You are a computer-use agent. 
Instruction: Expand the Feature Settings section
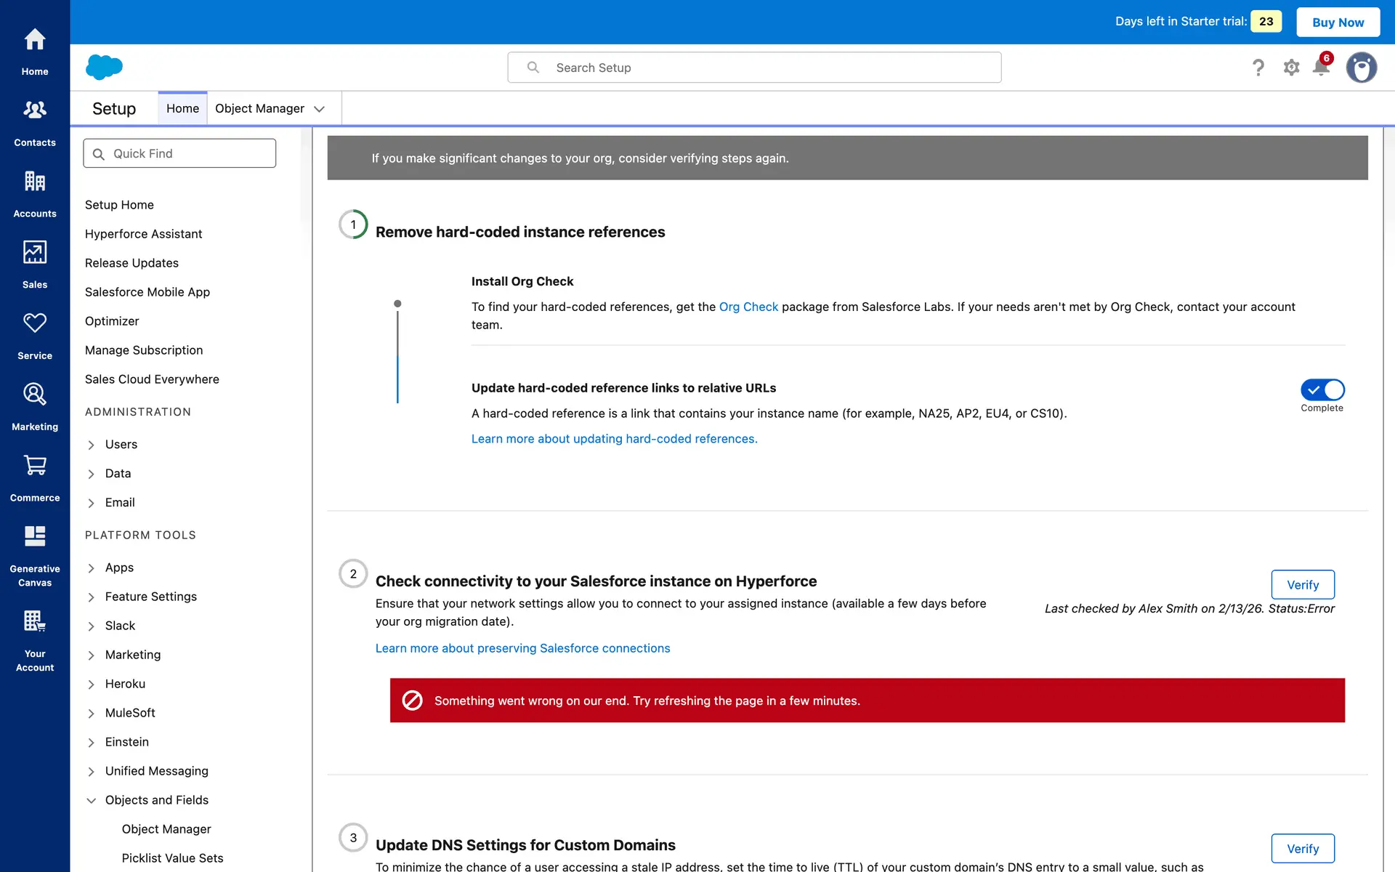[92, 597]
